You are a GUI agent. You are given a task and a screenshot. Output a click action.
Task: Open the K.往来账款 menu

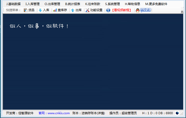93,4
